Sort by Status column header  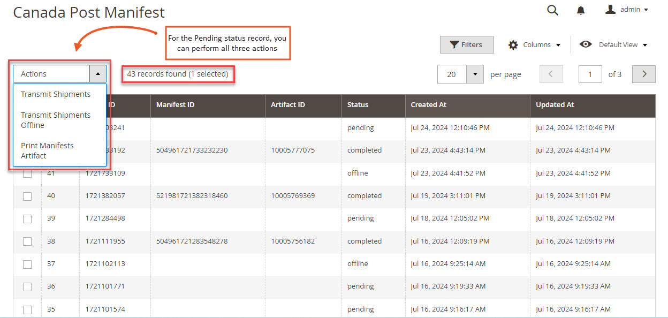(x=374, y=105)
